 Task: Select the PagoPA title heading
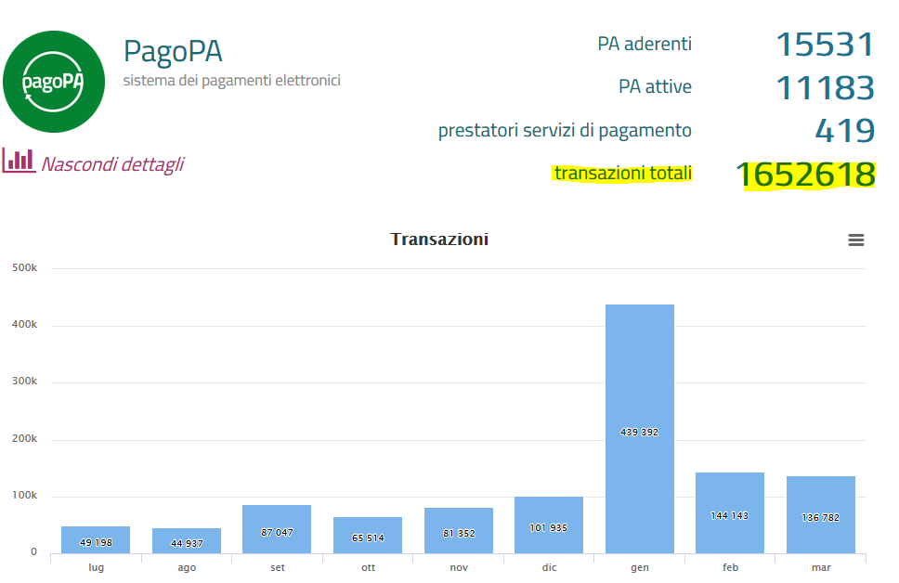click(173, 51)
